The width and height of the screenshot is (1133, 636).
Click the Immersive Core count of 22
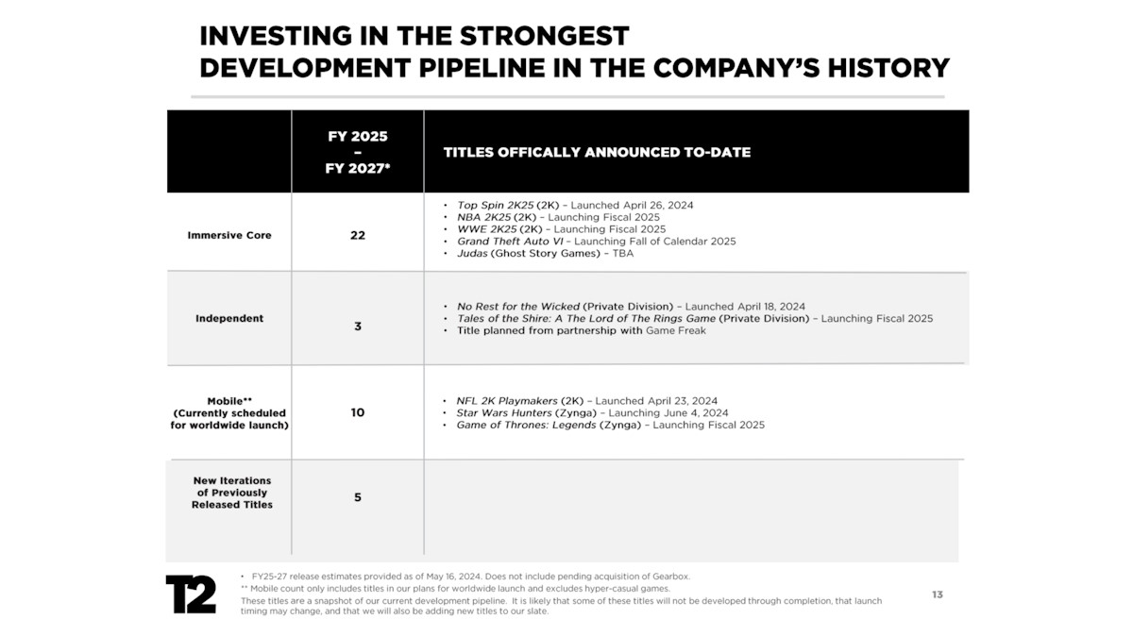[358, 235]
